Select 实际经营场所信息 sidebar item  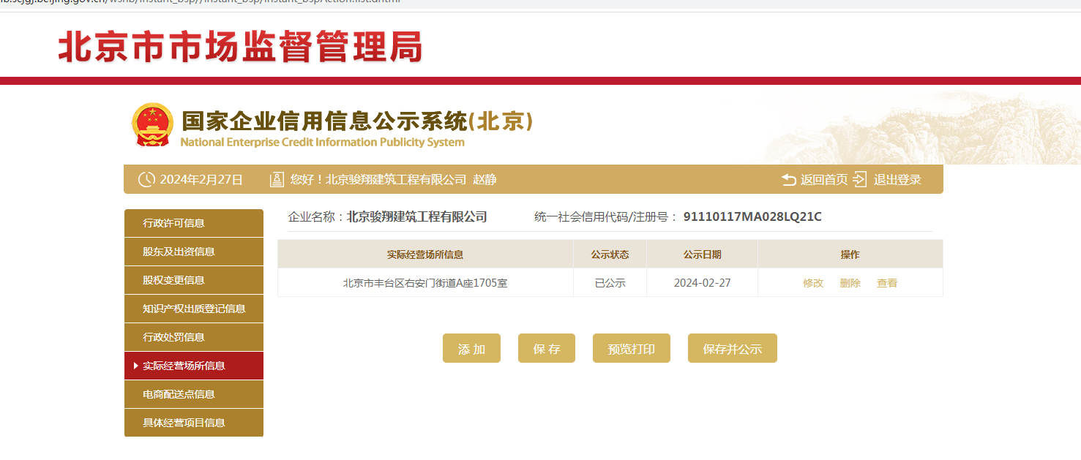point(194,366)
